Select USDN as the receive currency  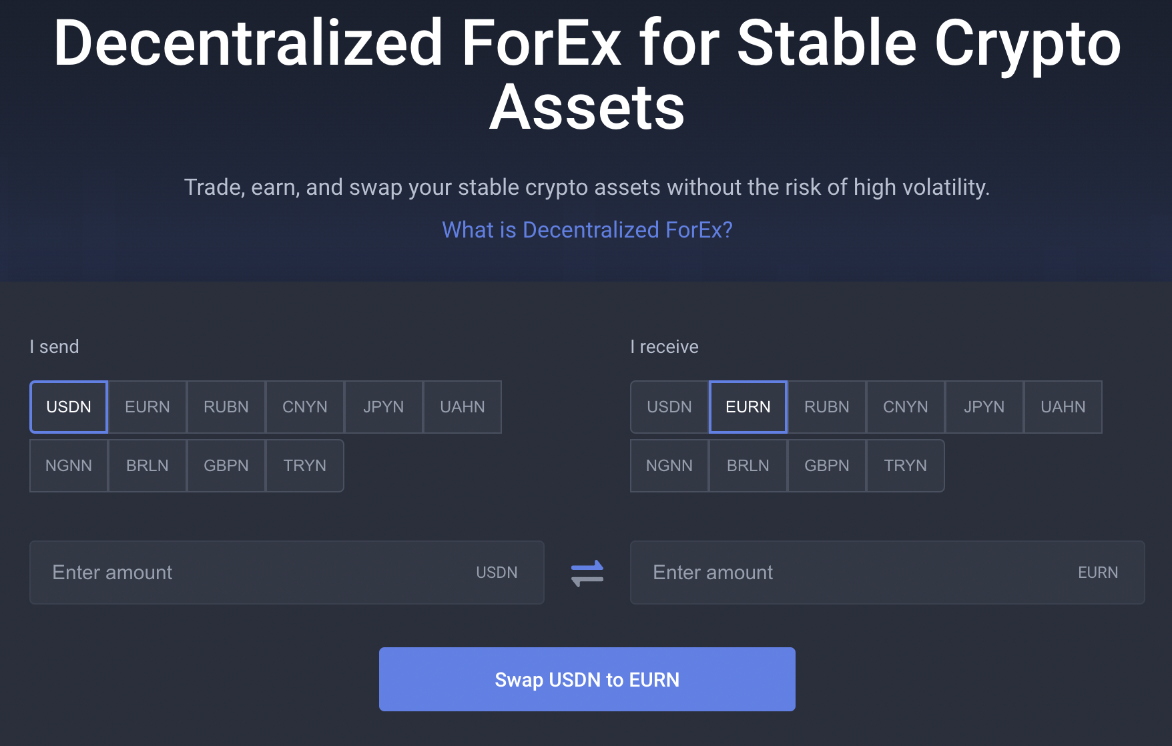click(669, 407)
